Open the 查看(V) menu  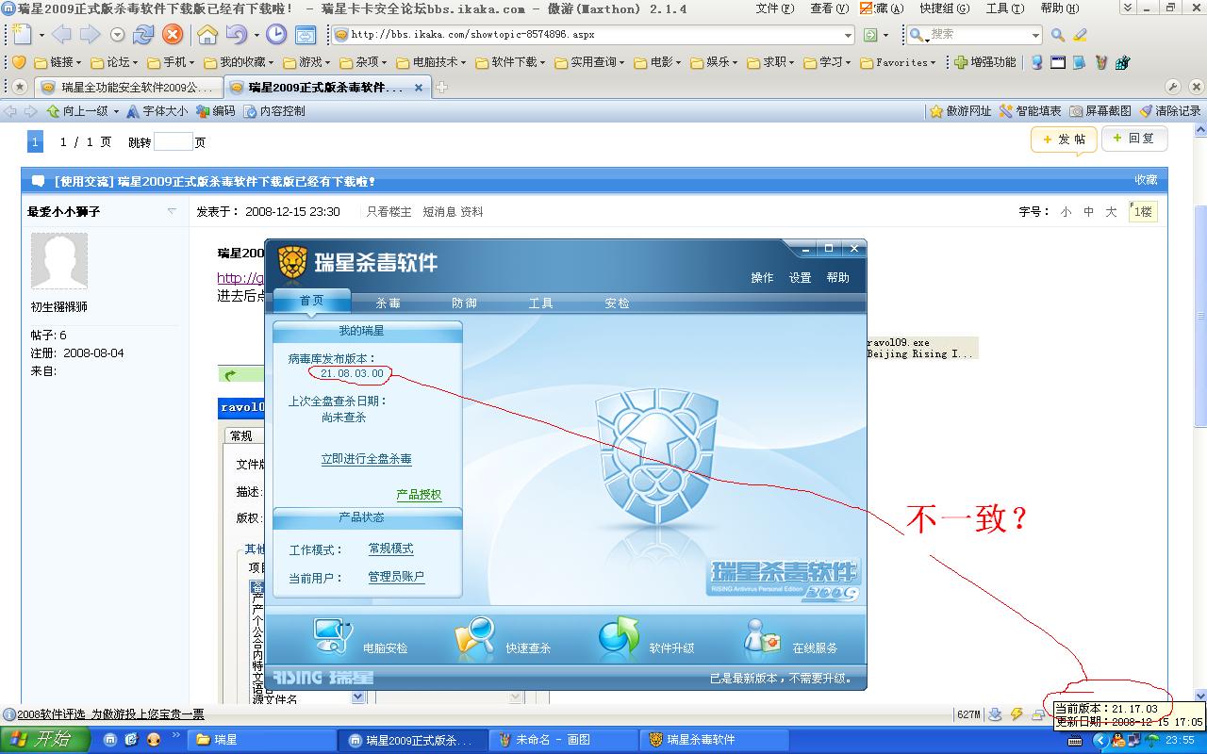829,8
